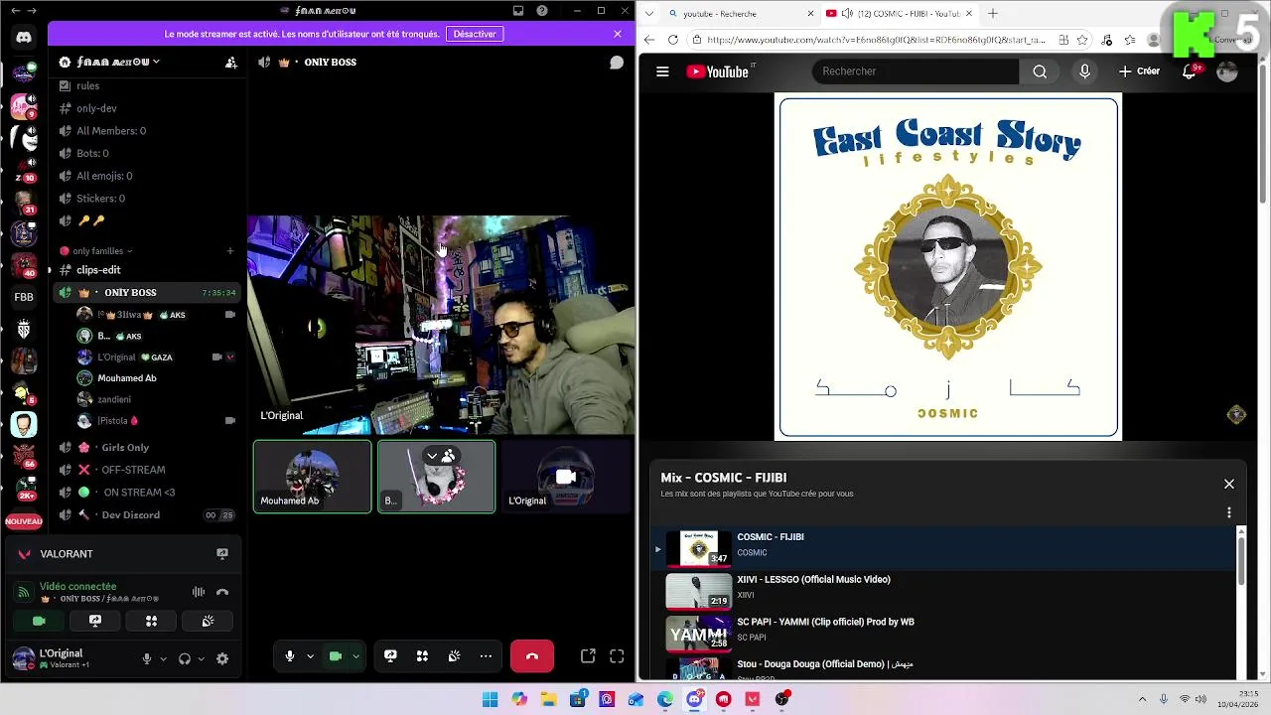Viewport: 1271px width, 715px height.
Task: Click YouTube search magnifier button
Action: [x=1040, y=71]
